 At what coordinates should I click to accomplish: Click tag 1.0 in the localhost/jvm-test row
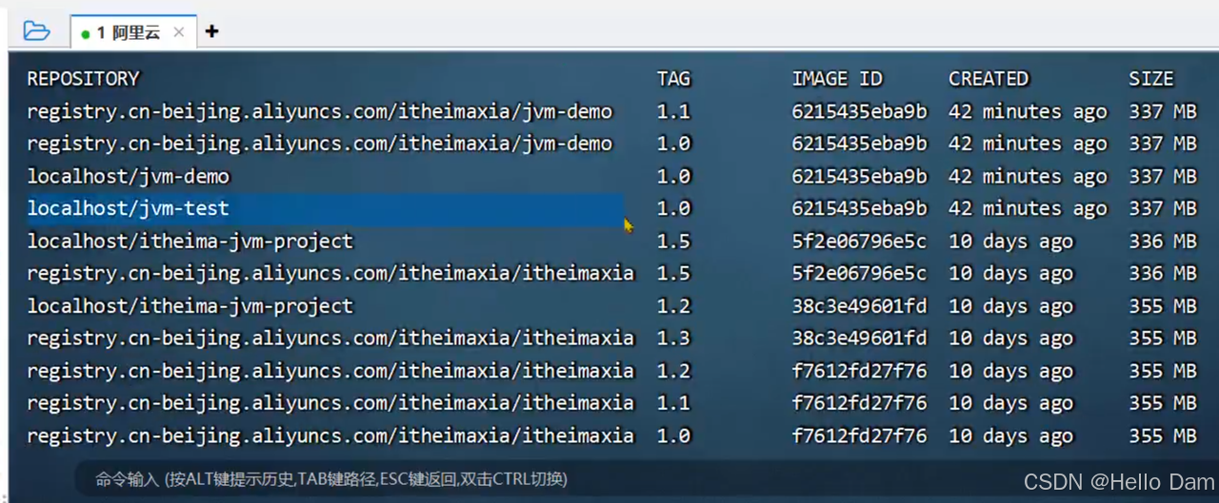673,208
